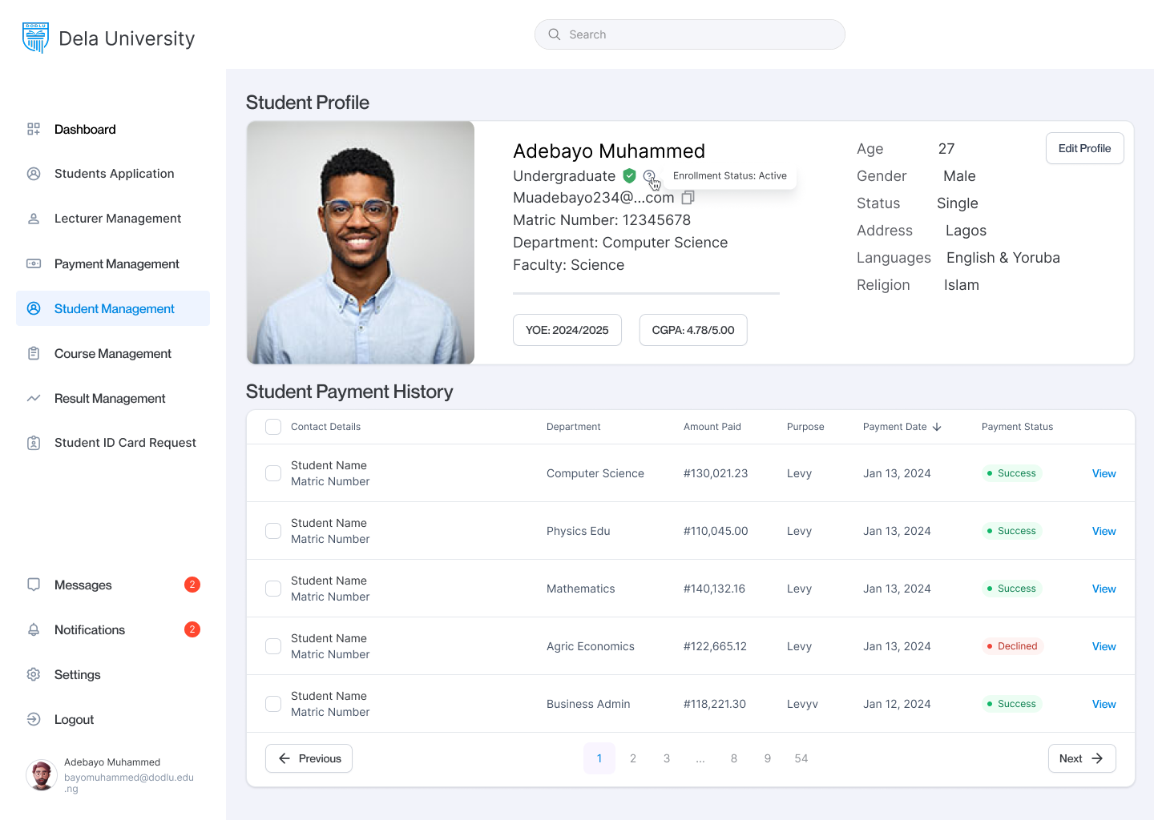The height and width of the screenshot is (820, 1154).
Task: Select the Agric Economics row checkbox
Action: (273, 646)
